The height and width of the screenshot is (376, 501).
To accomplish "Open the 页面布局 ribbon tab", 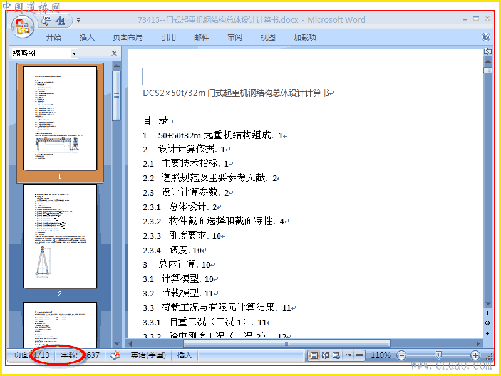I will (x=128, y=38).
